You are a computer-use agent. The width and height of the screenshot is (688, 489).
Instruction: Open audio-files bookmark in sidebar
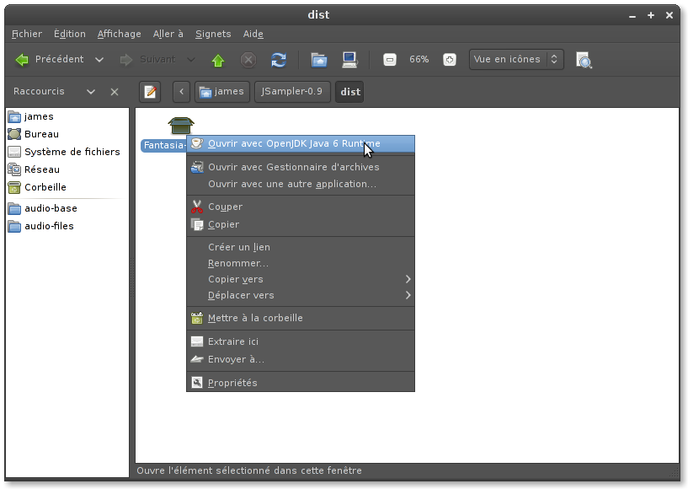(67, 226)
